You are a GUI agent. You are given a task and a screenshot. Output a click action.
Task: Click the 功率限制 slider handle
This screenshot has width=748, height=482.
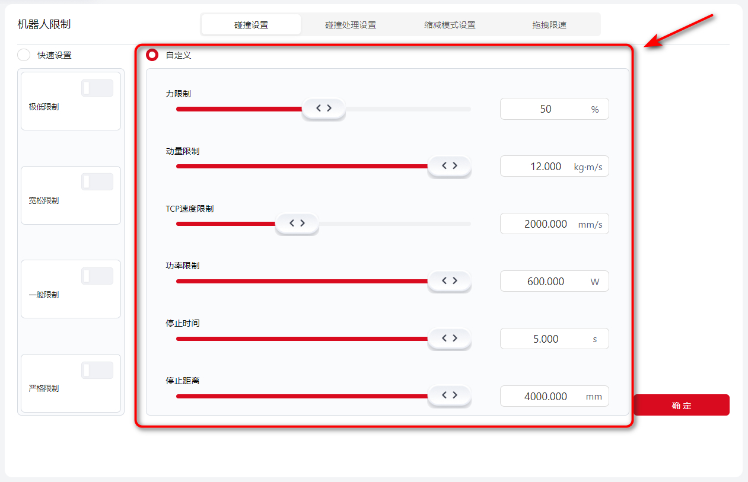click(x=449, y=281)
